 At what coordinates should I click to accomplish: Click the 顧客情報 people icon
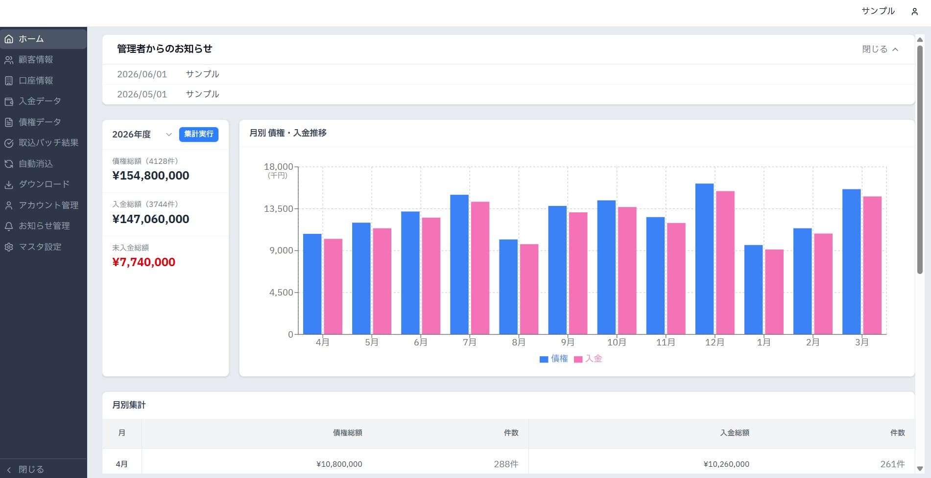9,60
